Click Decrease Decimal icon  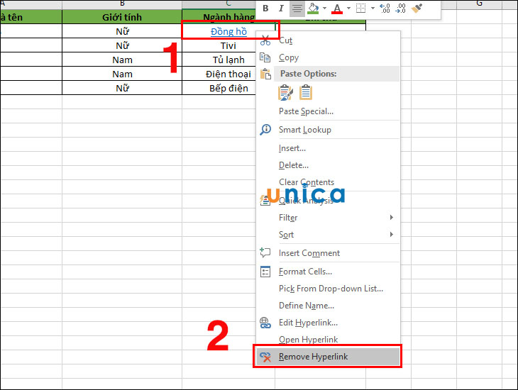(x=400, y=9)
